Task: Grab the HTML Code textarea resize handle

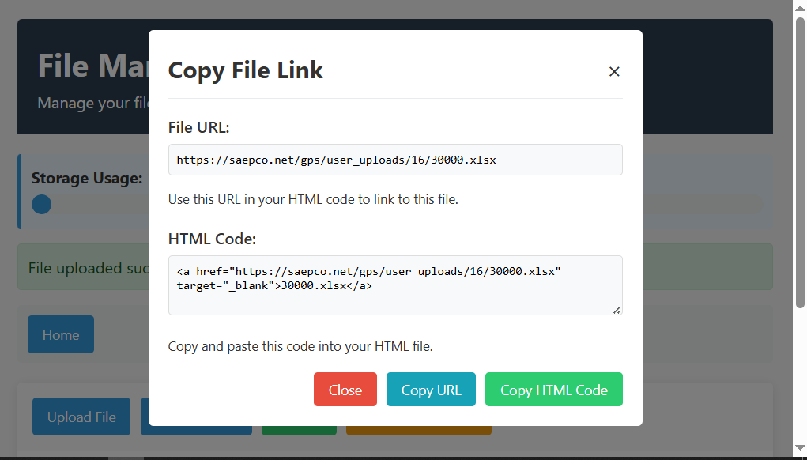Action: [617, 310]
